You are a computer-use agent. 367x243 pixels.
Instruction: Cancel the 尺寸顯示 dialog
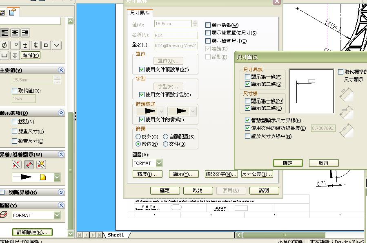pos(324,163)
